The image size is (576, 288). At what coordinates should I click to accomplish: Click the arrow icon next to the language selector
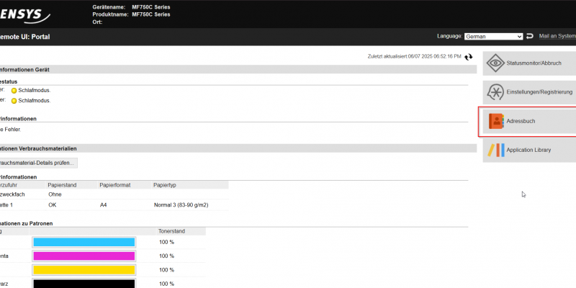[x=530, y=36]
